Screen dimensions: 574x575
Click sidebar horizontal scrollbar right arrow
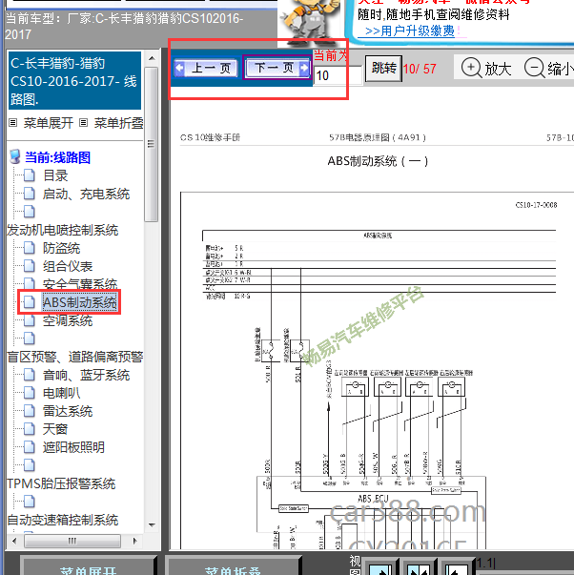tap(134, 541)
